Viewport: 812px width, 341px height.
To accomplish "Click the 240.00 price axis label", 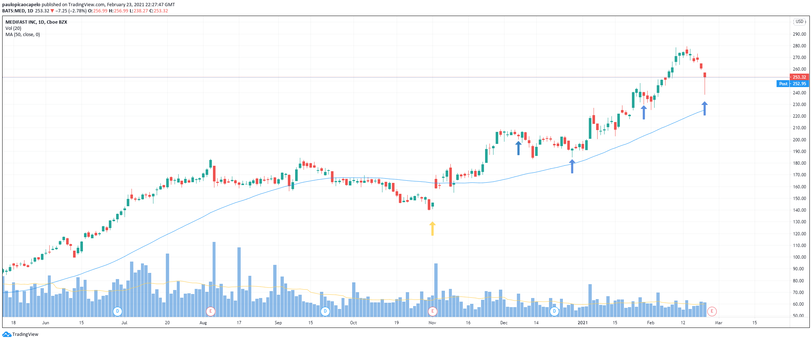I will tap(799, 93).
